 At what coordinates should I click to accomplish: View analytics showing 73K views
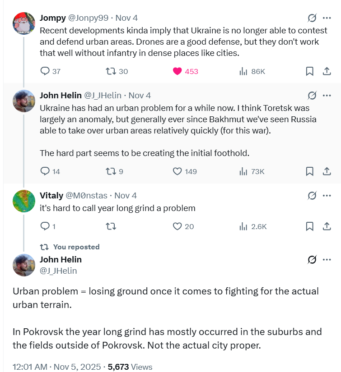(252, 171)
